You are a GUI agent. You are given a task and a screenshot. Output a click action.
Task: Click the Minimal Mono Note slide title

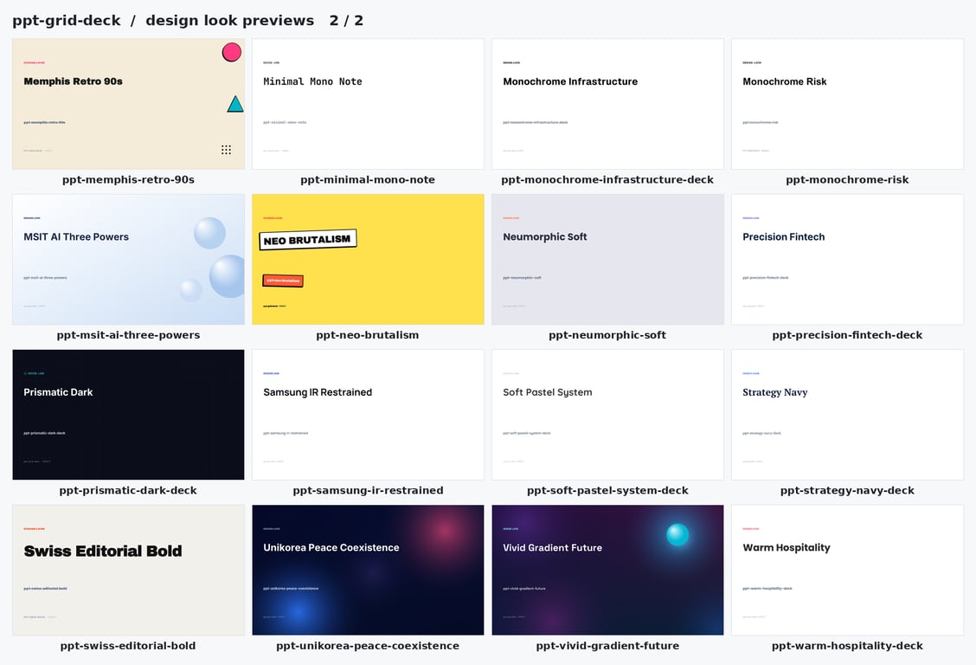(312, 81)
